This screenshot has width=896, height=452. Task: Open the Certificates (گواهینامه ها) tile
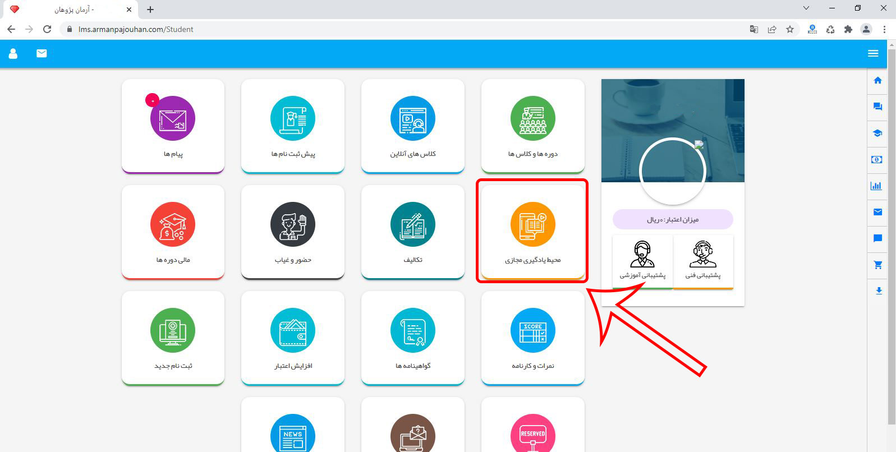tap(413, 338)
